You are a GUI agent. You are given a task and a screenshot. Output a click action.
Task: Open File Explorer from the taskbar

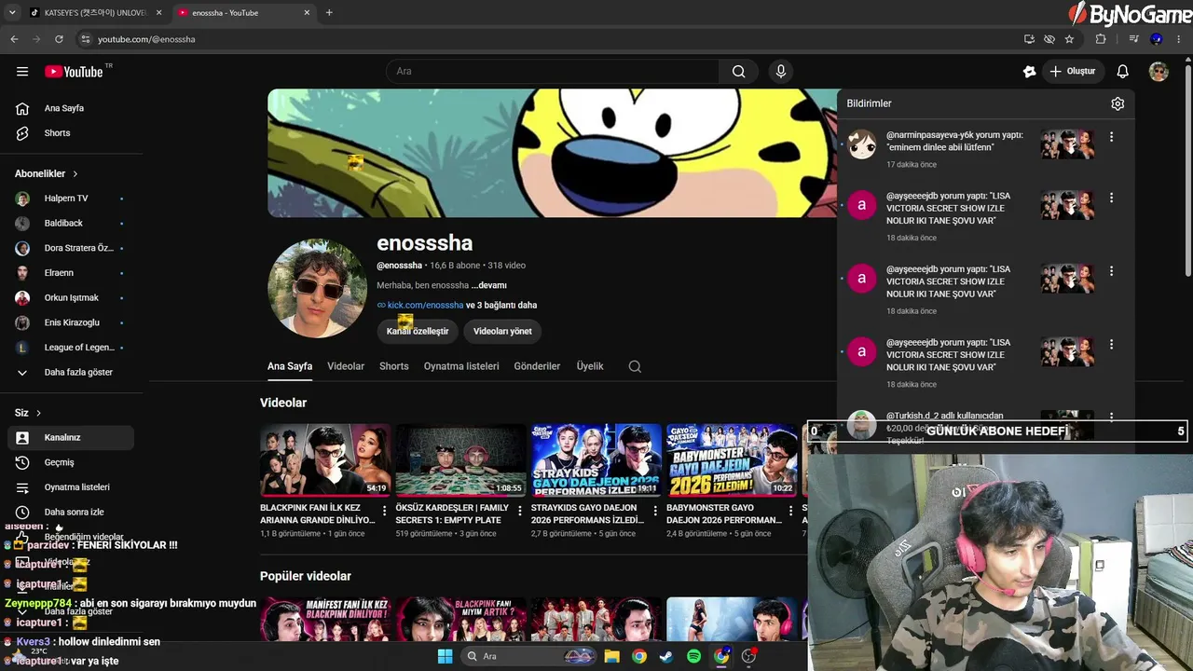[x=611, y=656]
